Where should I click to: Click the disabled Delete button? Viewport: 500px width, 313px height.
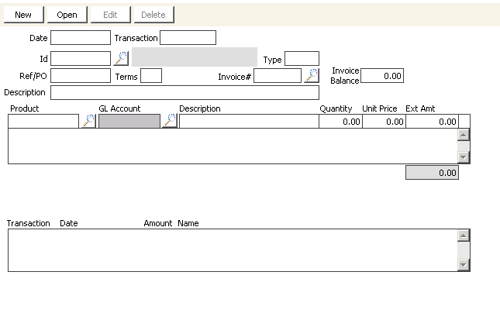tap(153, 15)
